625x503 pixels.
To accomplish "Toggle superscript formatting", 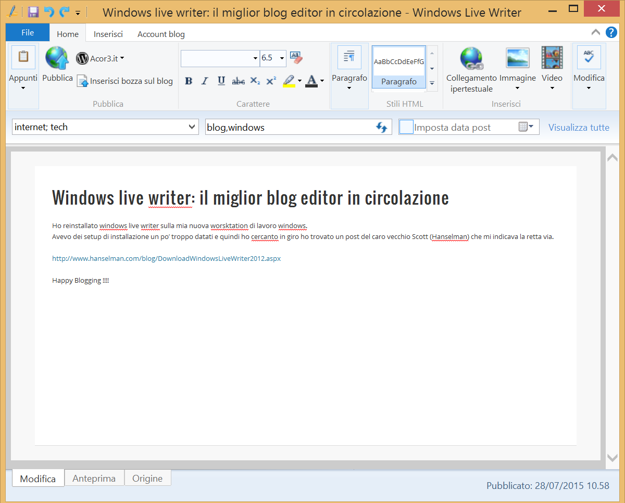I will (x=271, y=81).
